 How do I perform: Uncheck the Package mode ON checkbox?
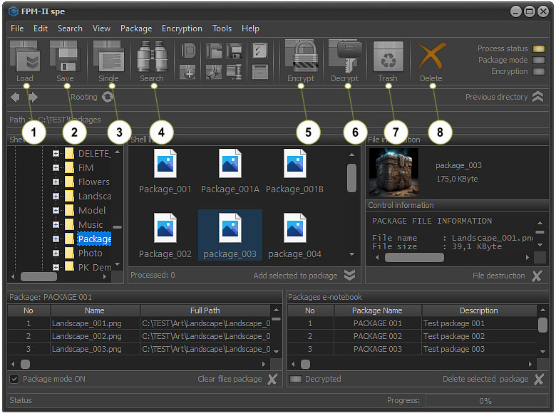tap(14, 379)
